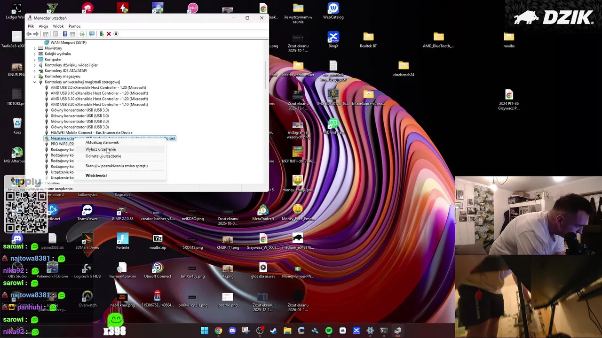Image resolution: width=602 pixels, height=338 pixels.
Task: Open Settings gear from the taskbar
Action: (x=370, y=330)
